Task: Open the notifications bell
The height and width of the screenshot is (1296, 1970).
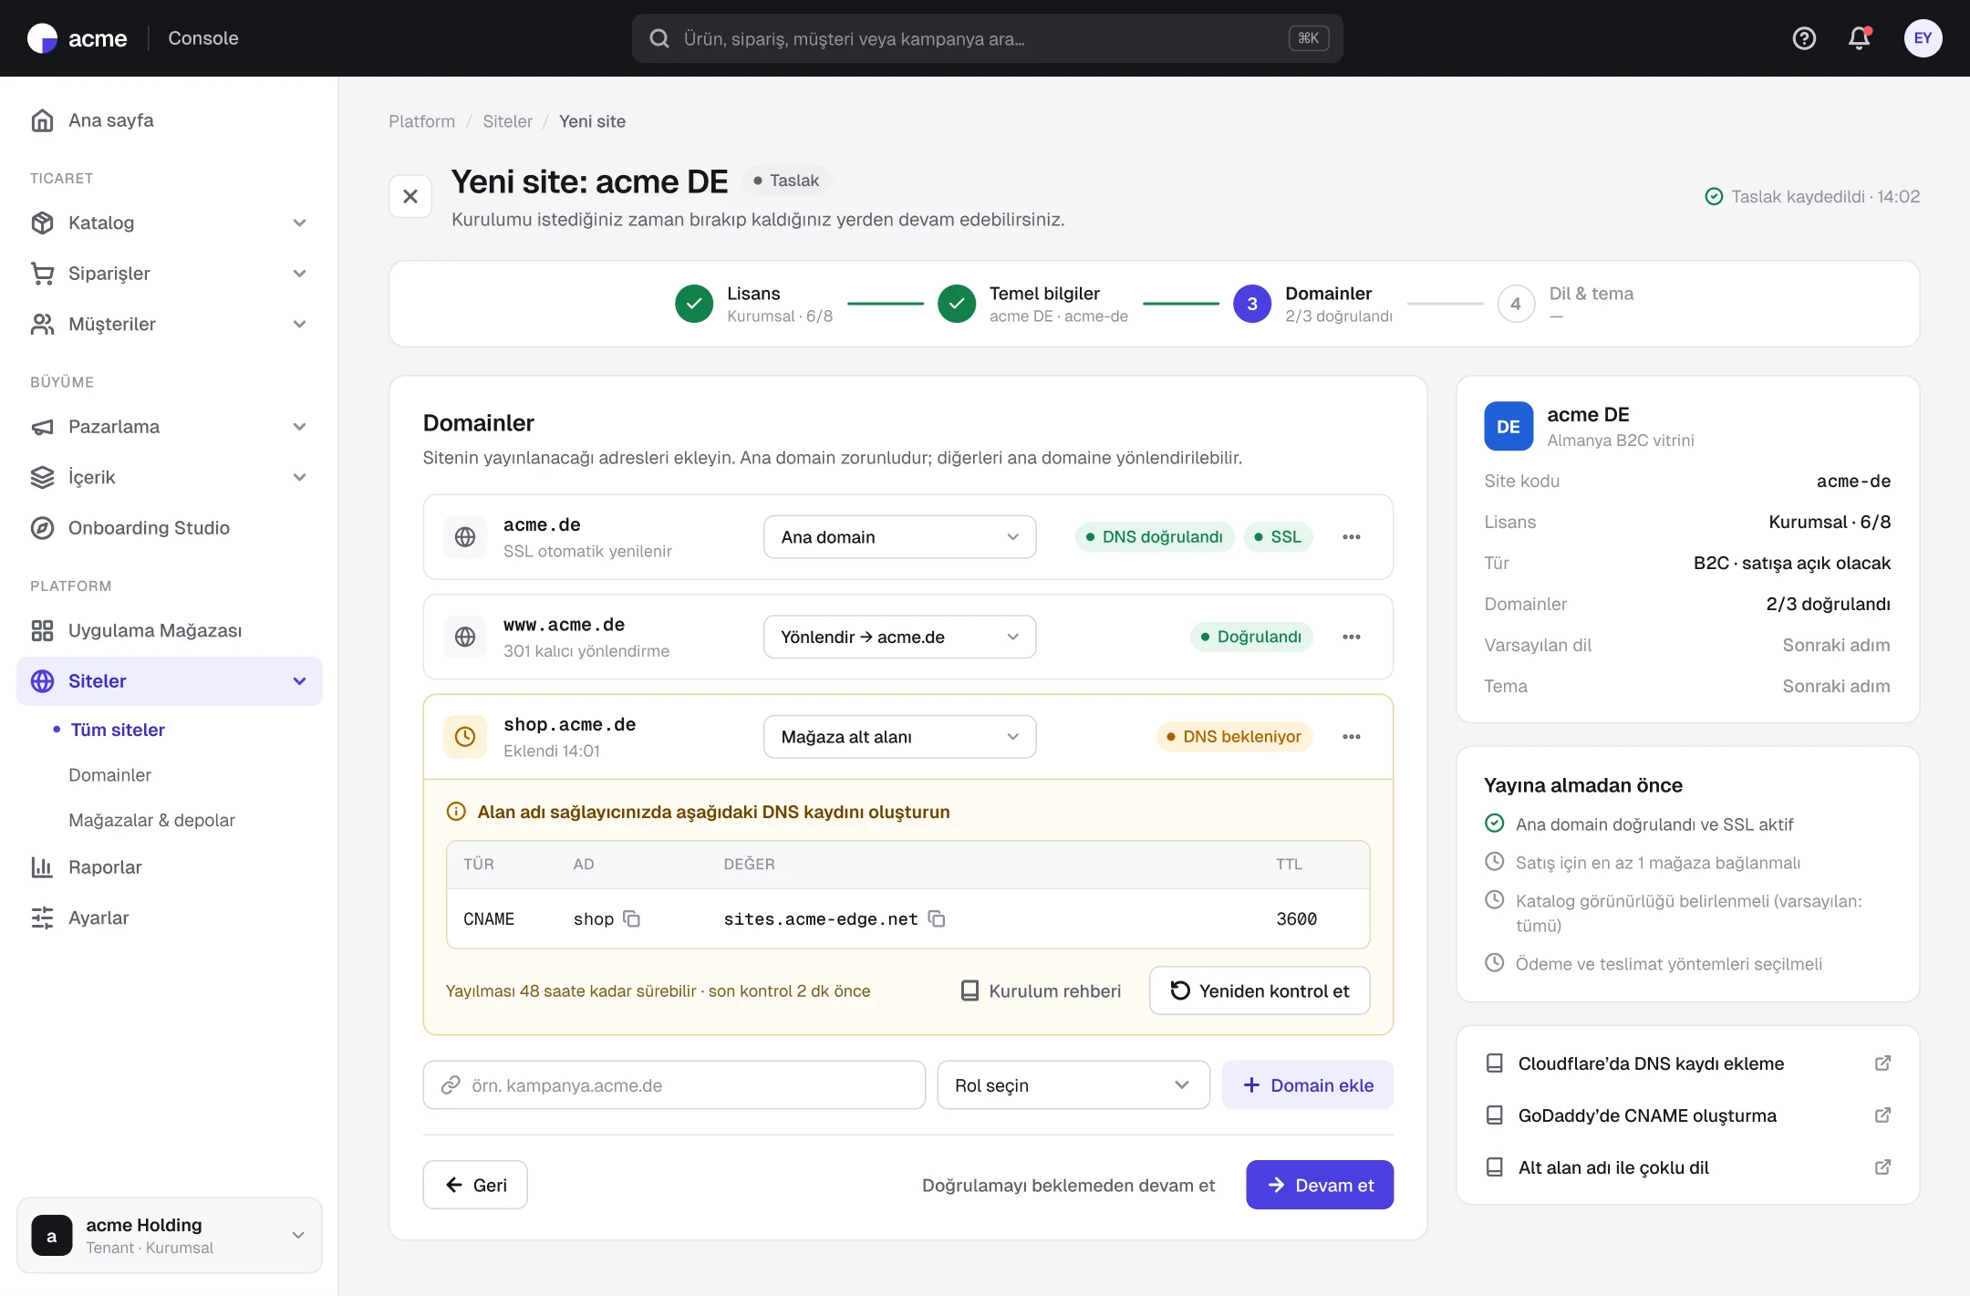Action: [1859, 38]
